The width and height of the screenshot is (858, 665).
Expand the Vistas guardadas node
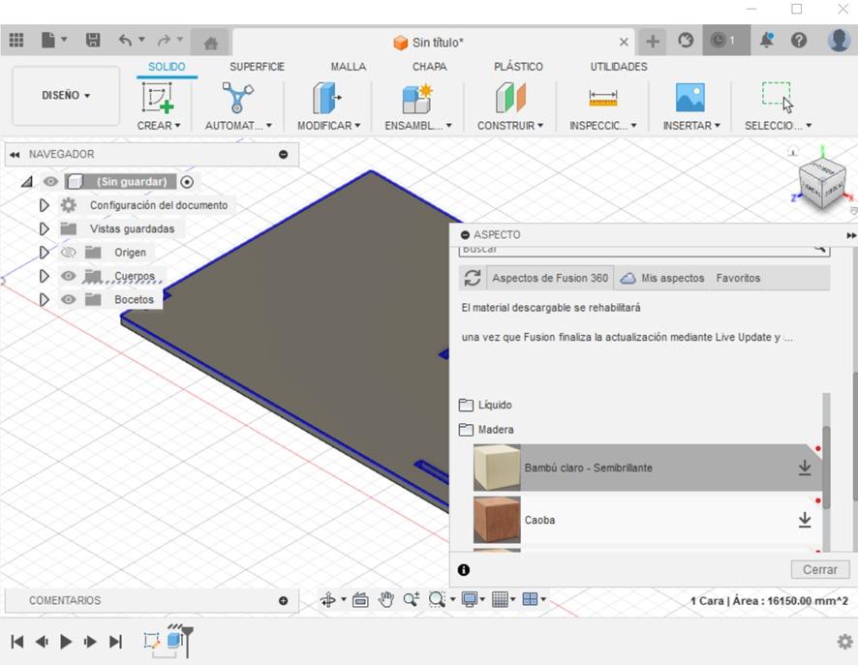(44, 228)
